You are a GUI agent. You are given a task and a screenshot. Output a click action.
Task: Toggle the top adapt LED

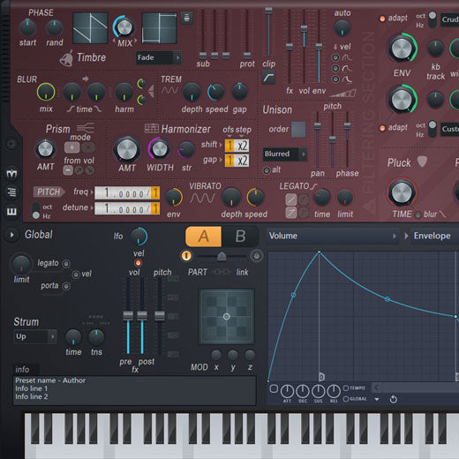[x=382, y=19]
